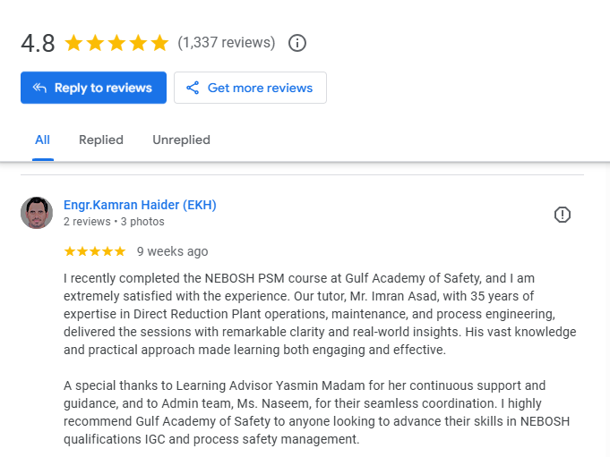Image resolution: width=610 pixels, height=457 pixels.
Task: Switch to the All tab
Action: 42,140
